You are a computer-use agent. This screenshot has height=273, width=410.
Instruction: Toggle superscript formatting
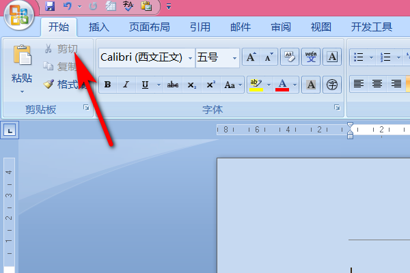210,85
